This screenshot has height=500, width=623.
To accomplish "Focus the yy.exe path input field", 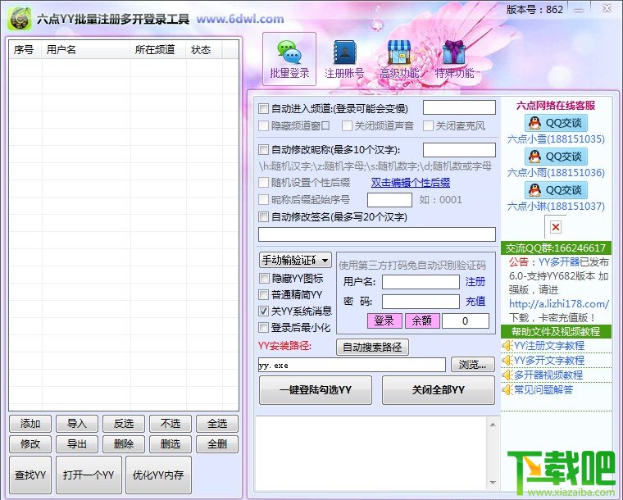I will (x=352, y=365).
